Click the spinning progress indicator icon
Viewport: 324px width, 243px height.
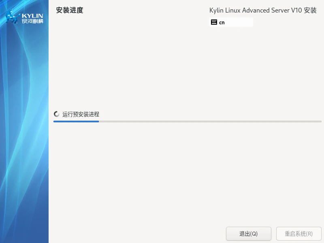point(56,114)
